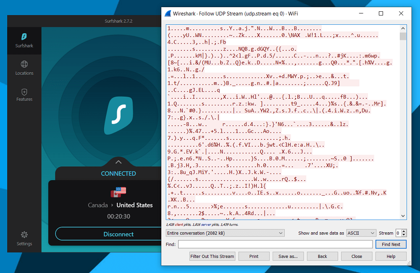The width and height of the screenshot is (420, 273).
Task: Click the Help button in Wireshark dialog
Action: (391, 256)
